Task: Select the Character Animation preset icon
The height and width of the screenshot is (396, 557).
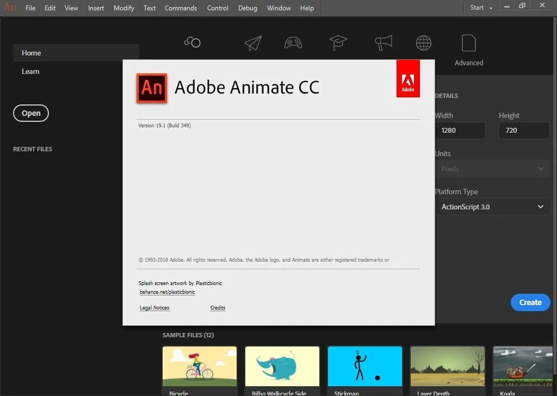Action: coord(193,42)
